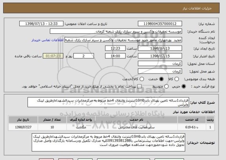Click the validity date field 1398/07/15
226x160 pixels.
(x=160, y=56)
